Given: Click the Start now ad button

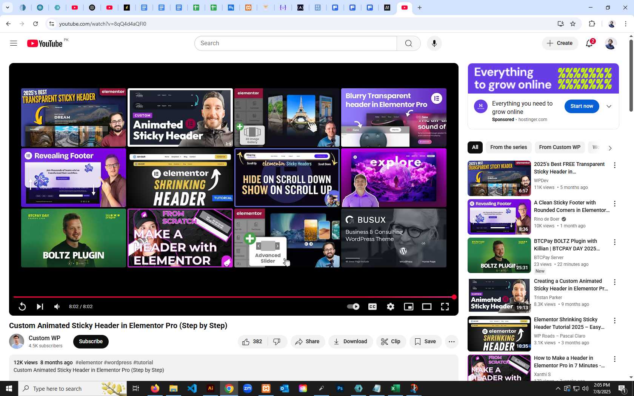Looking at the screenshot, I should [582, 106].
